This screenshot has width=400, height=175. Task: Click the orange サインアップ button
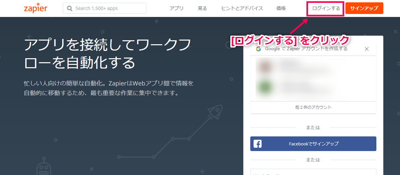click(364, 8)
